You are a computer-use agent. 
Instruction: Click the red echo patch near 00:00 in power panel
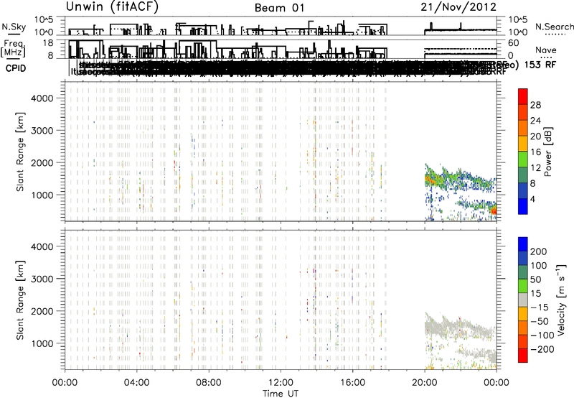coord(494,210)
